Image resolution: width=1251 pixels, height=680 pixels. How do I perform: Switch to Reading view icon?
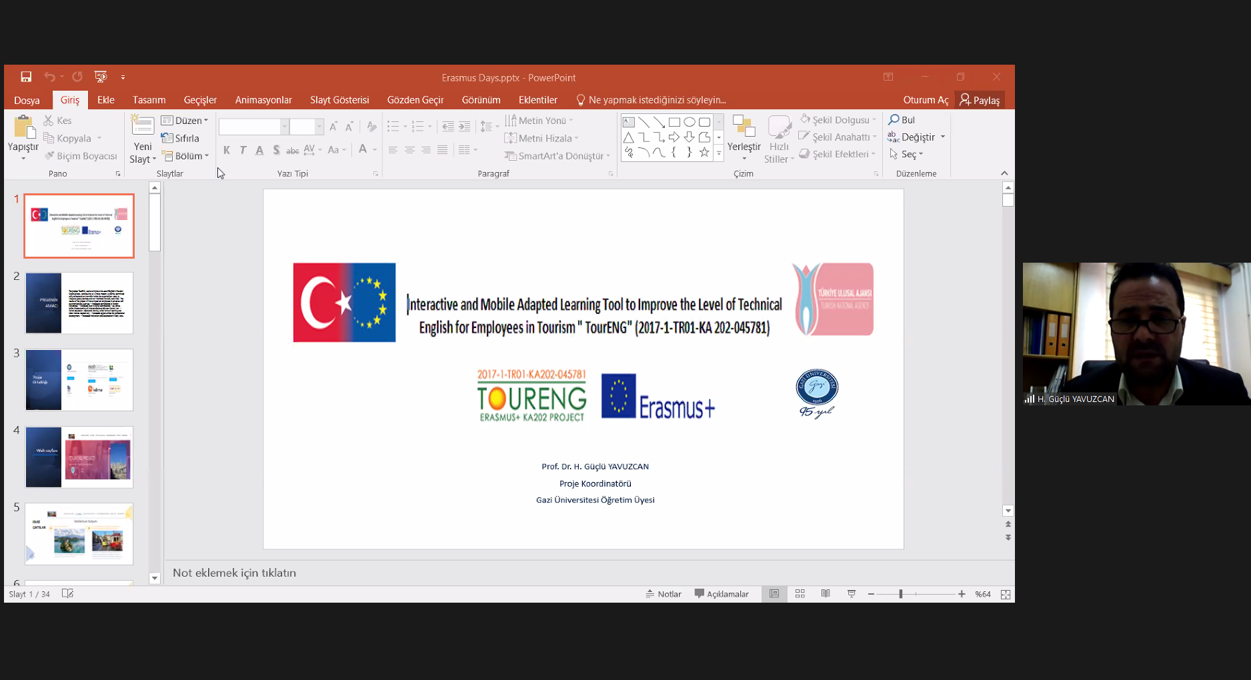click(826, 594)
